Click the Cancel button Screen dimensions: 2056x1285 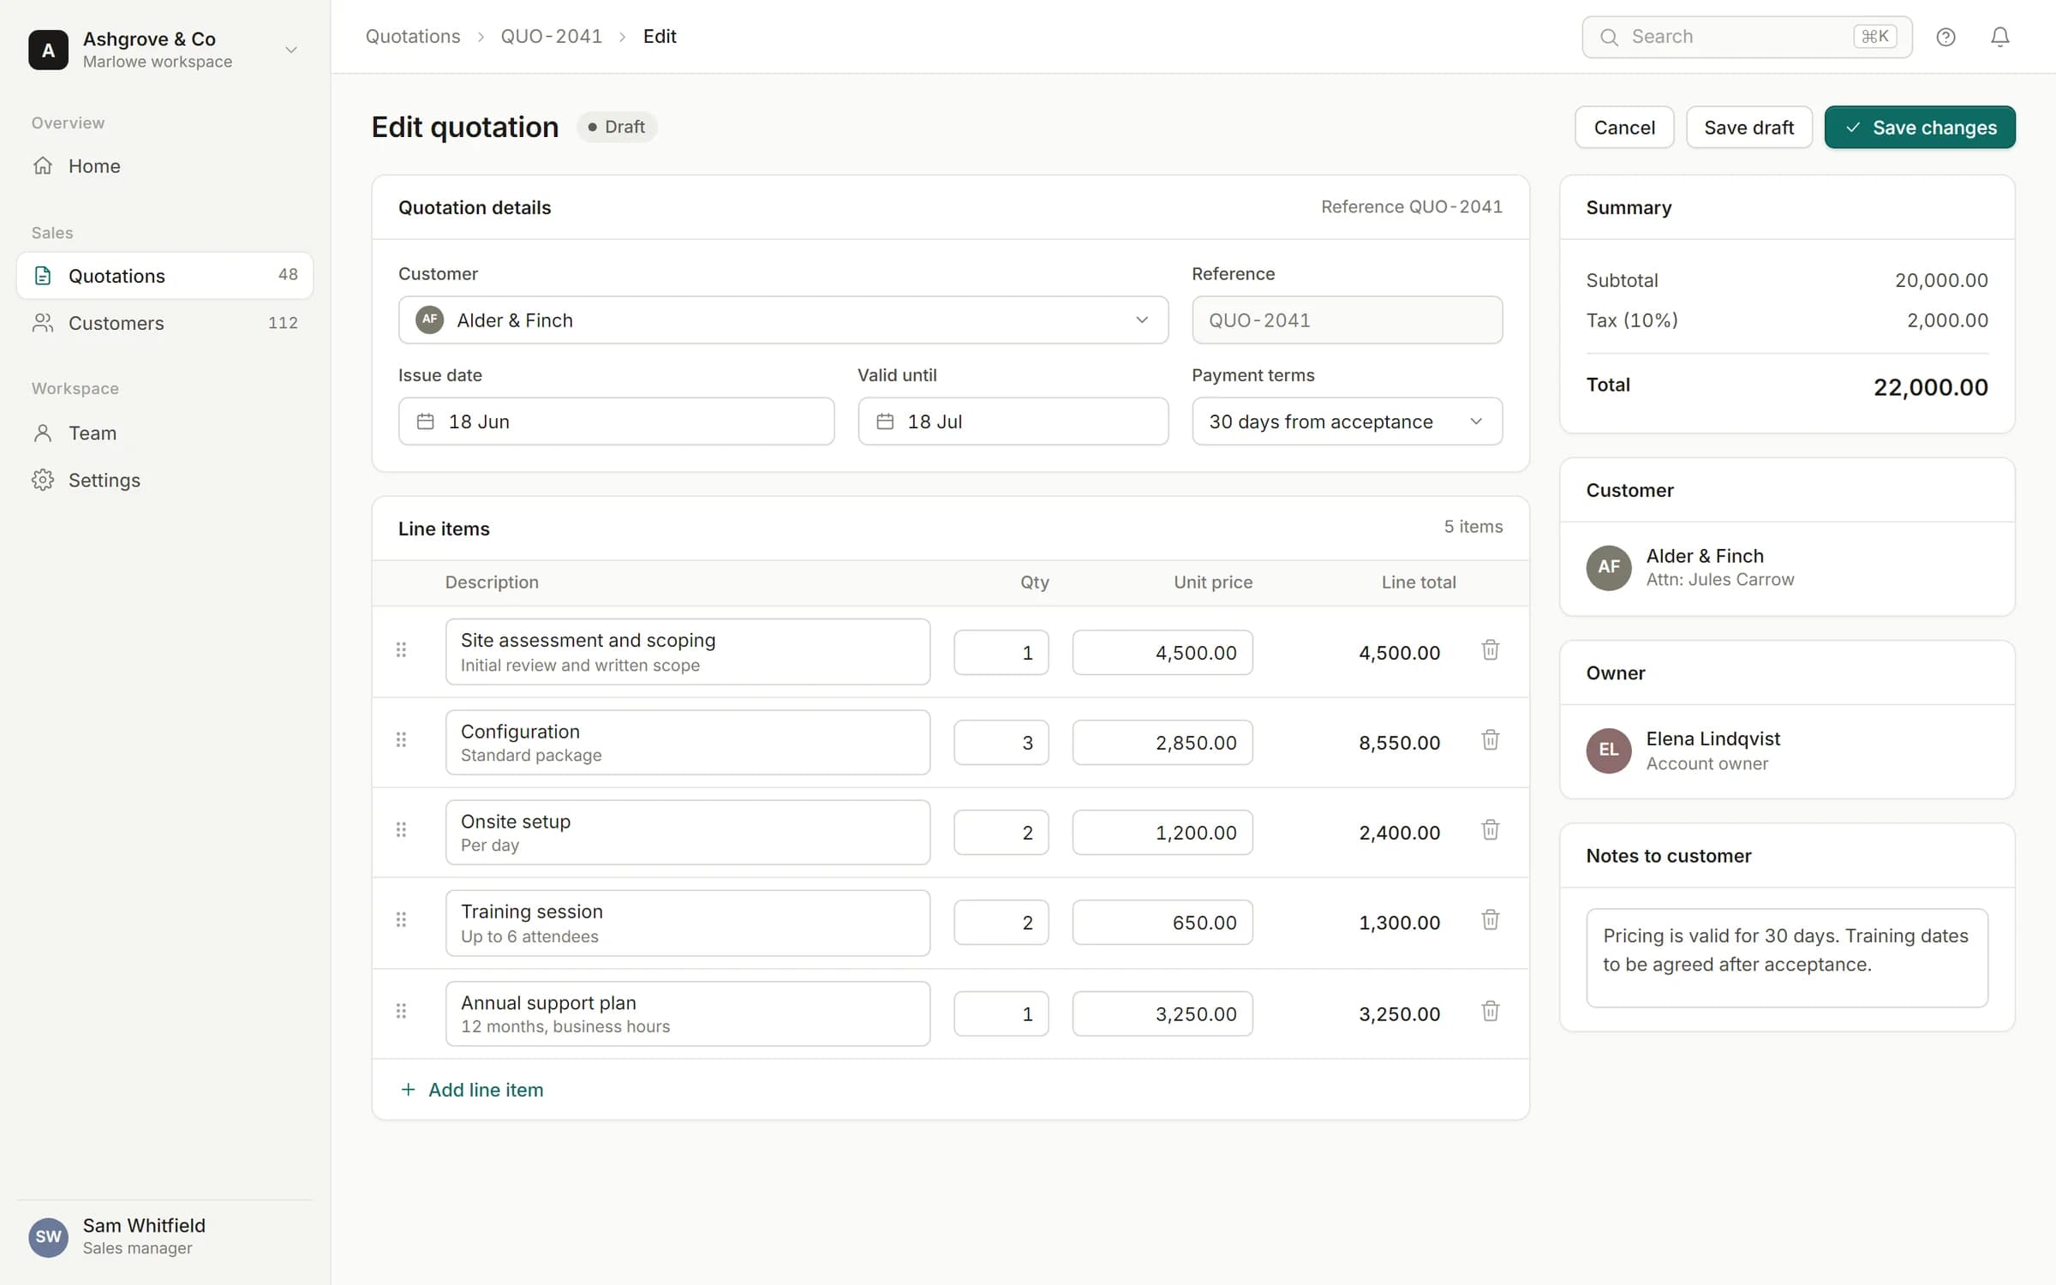pos(1623,128)
